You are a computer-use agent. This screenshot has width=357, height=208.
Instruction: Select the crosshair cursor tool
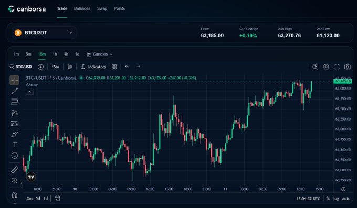[x=14, y=80]
